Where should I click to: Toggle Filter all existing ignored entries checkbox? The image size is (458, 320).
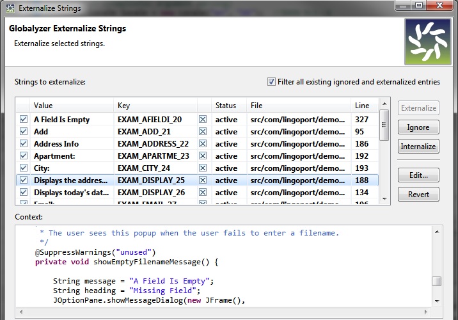point(272,82)
